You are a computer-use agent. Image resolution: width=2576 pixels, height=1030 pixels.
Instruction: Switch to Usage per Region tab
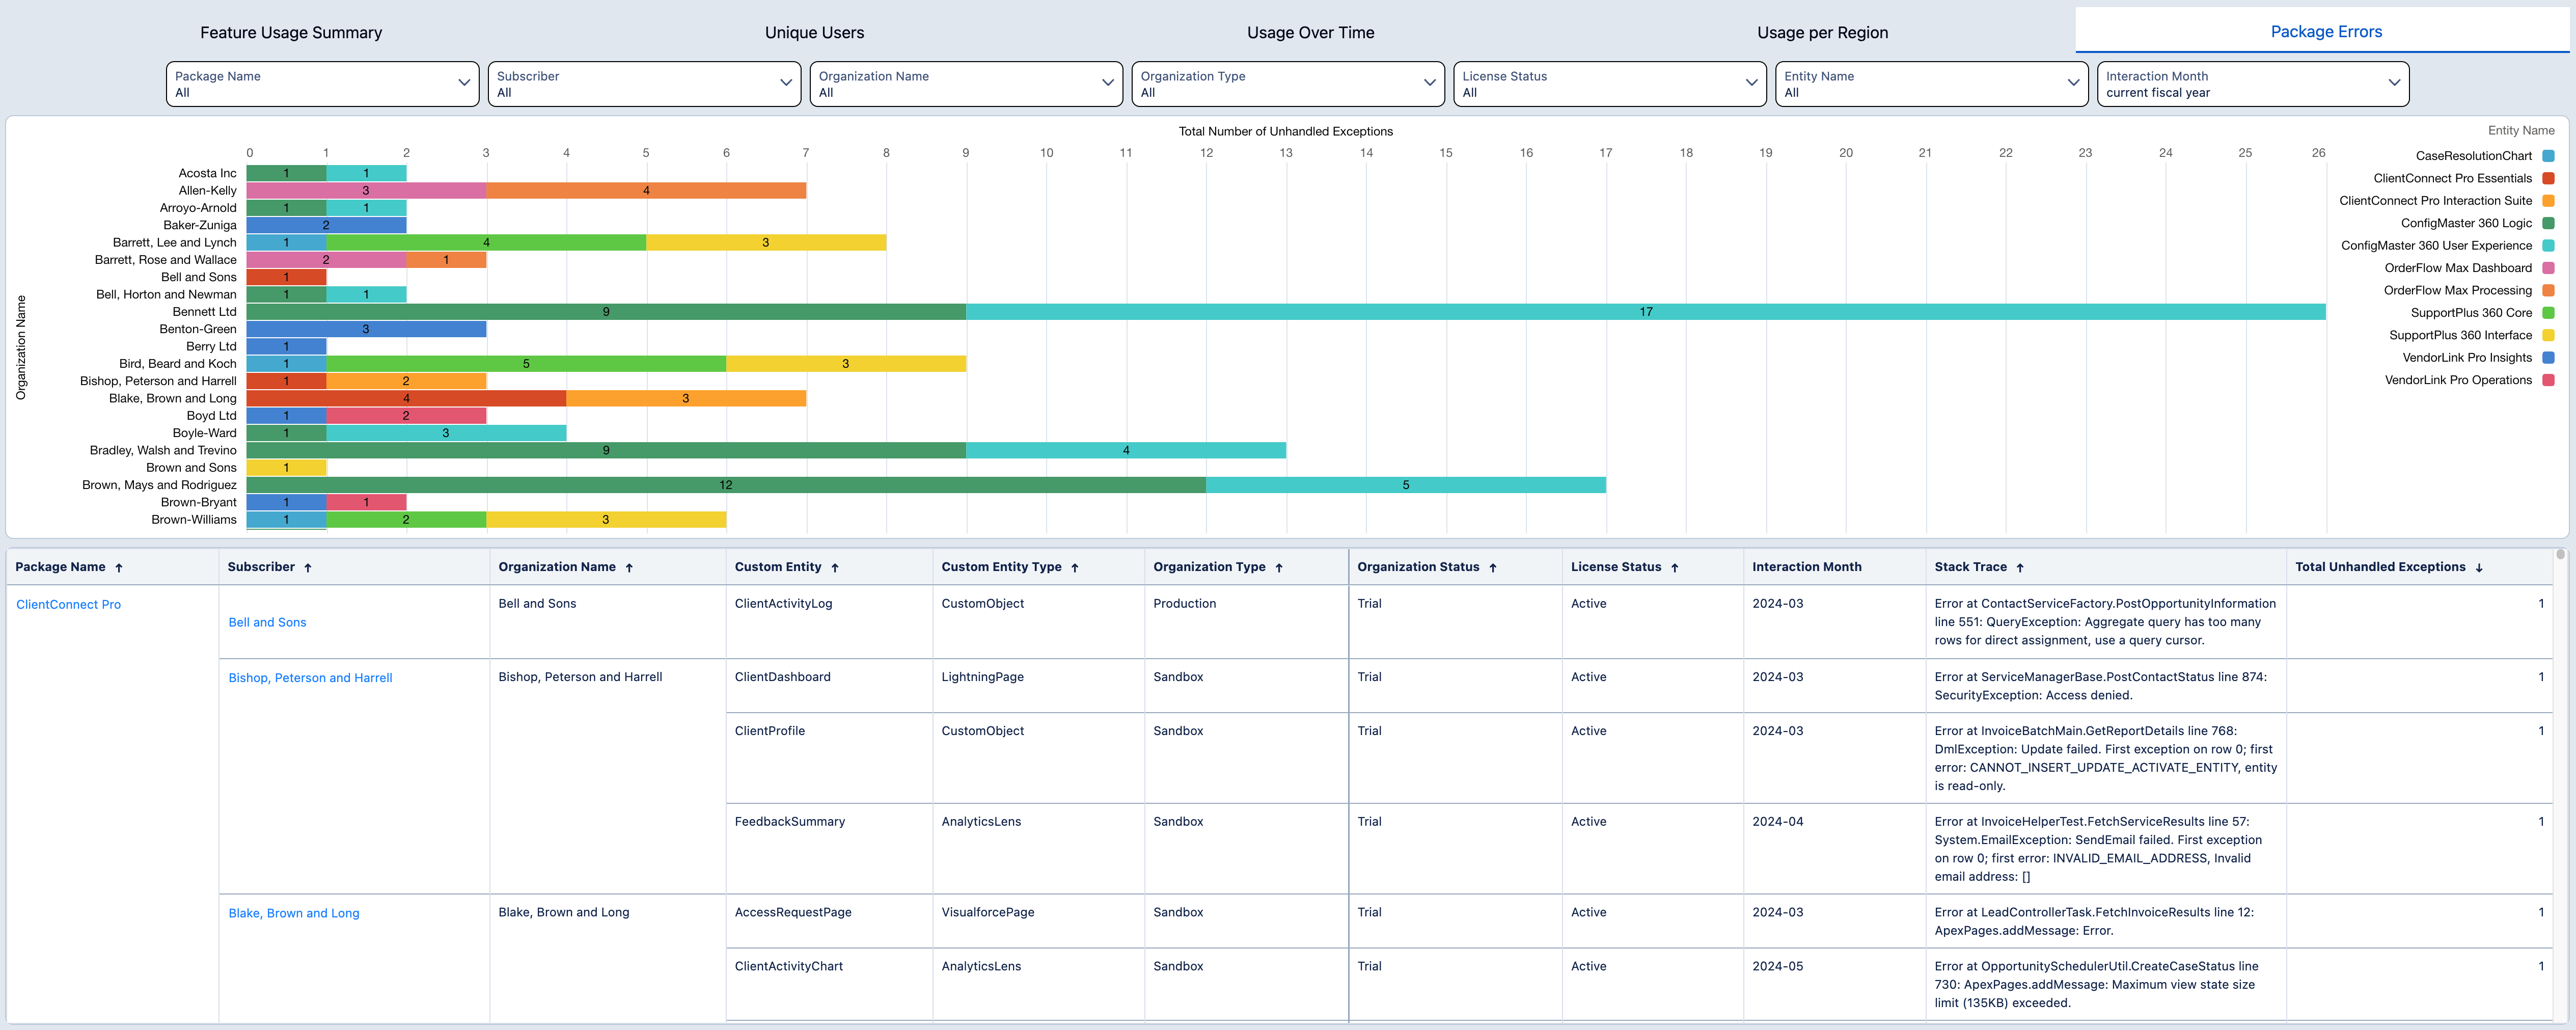click(1822, 32)
